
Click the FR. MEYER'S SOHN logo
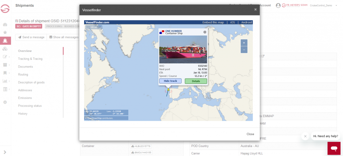pyautogui.click(x=294, y=5)
